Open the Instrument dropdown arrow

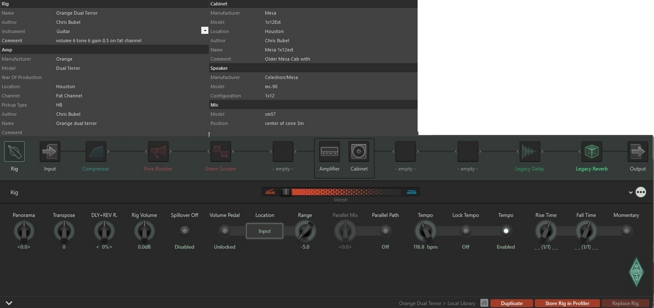tap(205, 31)
